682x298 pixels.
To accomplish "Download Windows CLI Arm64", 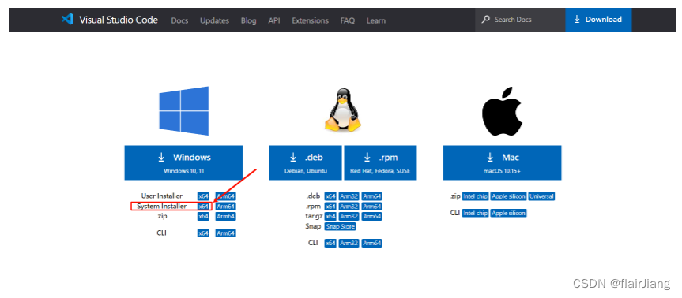I will (226, 233).
